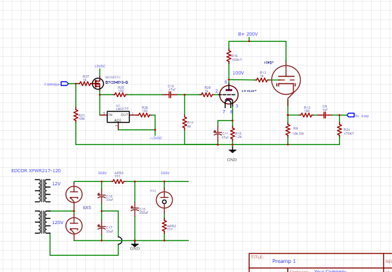Image resolution: width=392 pixels, height=272 pixels.
Task: Select resistor R12 symbol
Action: (x=306, y=115)
